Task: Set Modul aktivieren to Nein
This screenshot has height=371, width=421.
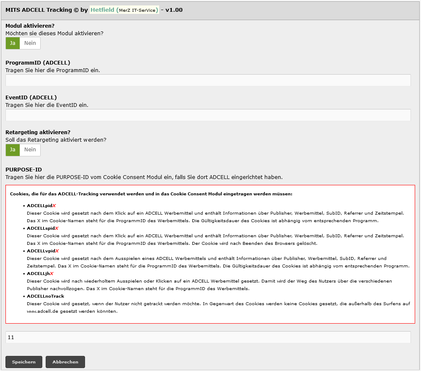Action: (30, 43)
